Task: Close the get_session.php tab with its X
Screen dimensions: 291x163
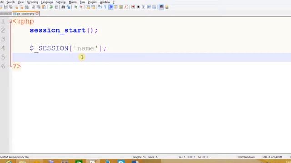Action: tap(37, 14)
